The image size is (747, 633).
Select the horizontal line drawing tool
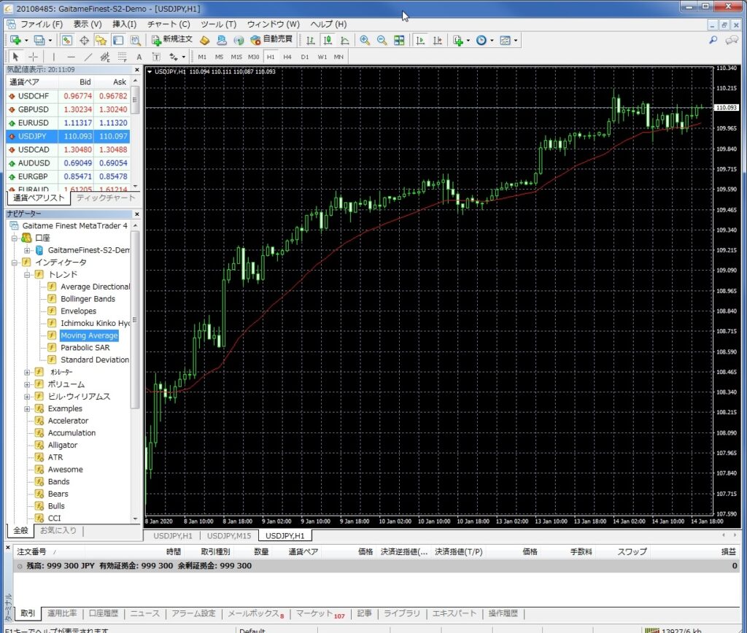pyautogui.click(x=71, y=57)
